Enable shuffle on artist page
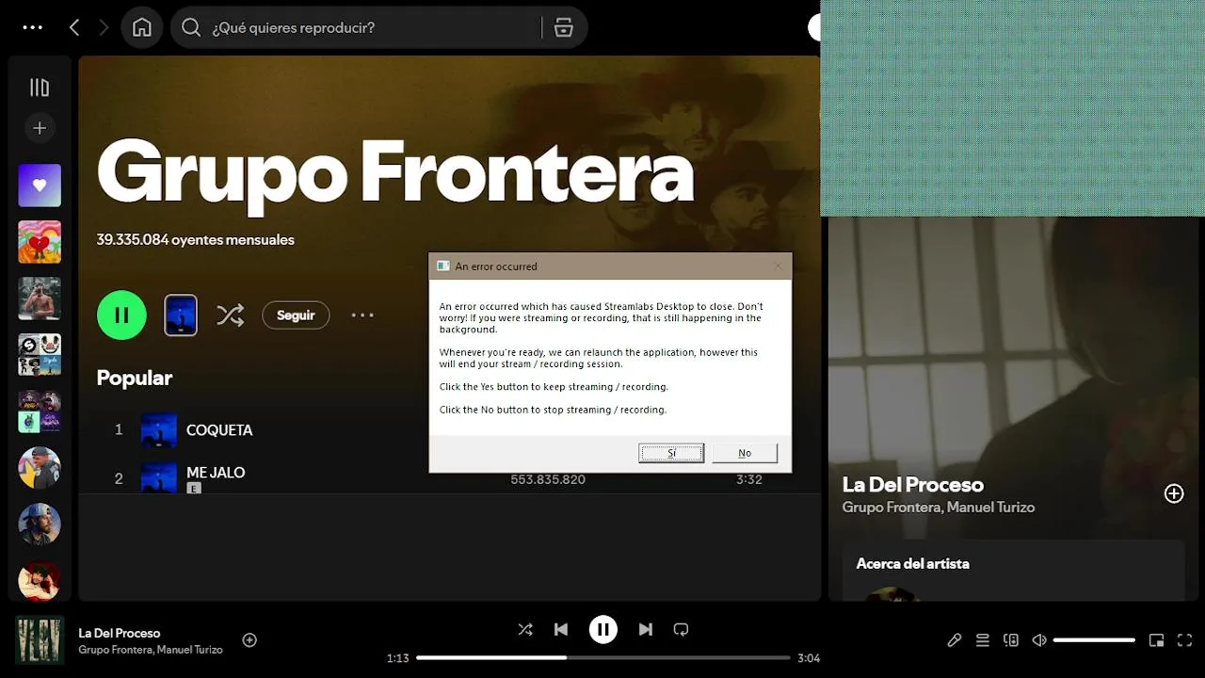The image size is (1205, 678). [x=231, y=315]
